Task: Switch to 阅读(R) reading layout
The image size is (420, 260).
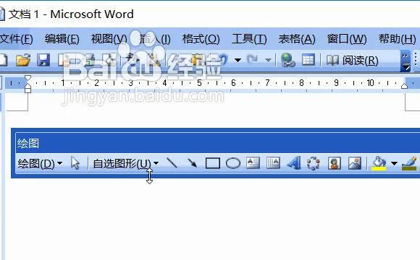Action: (x=352, y=61)
